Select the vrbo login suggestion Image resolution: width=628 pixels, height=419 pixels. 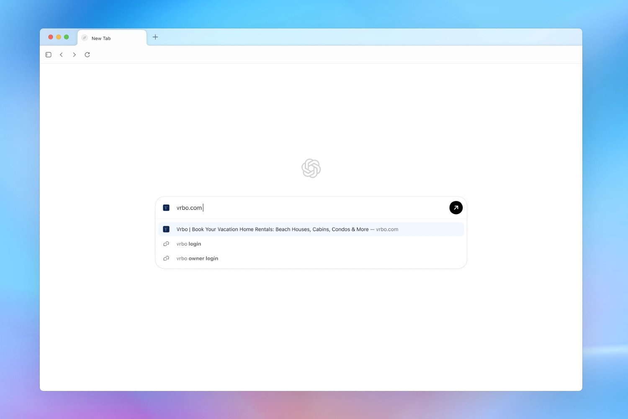click(188, 243)
